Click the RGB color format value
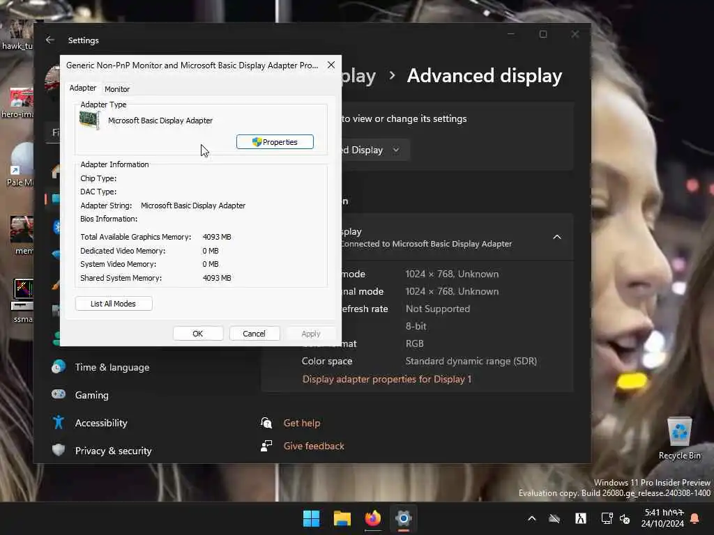Viewport: 714px width, 535px height. tap(414, 343)
